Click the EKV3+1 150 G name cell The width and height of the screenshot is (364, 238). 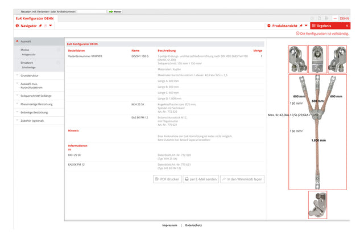140,56
